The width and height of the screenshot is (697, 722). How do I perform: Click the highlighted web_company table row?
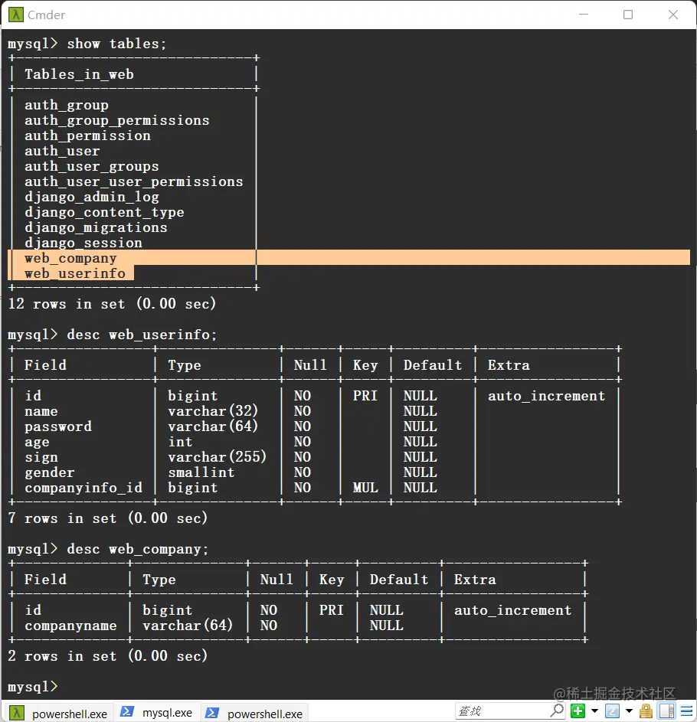pos(348,258)
